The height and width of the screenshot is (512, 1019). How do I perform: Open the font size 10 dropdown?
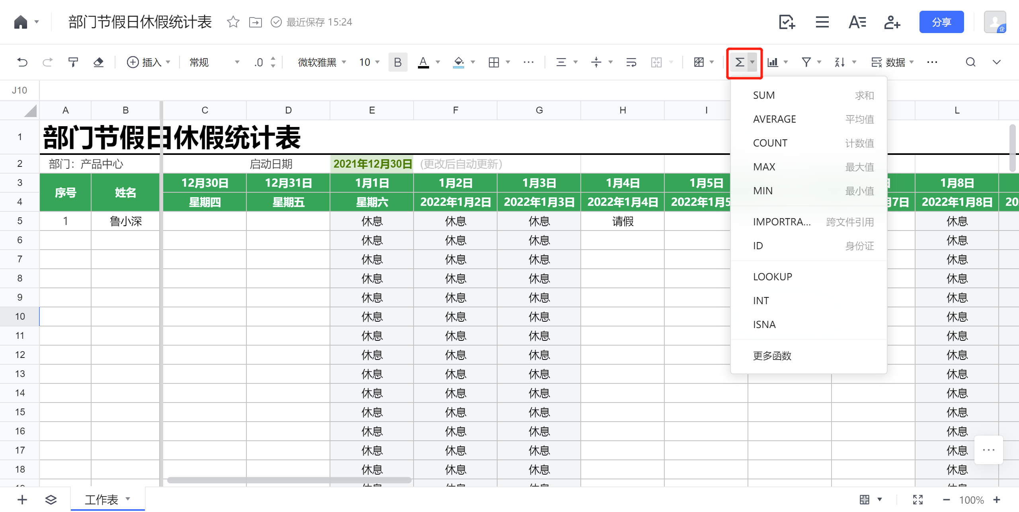pyautogui.click(x=369, y=63)
